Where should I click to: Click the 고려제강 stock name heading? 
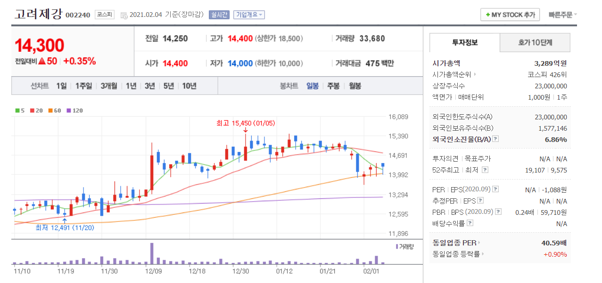[x=38, y=14]
